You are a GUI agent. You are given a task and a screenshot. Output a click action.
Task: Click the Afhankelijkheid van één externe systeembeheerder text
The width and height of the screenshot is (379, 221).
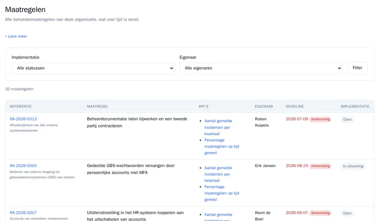pyautogui.click(x=34, y=128)
